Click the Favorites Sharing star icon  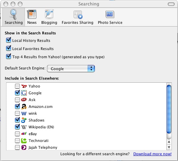click(78, 15)
